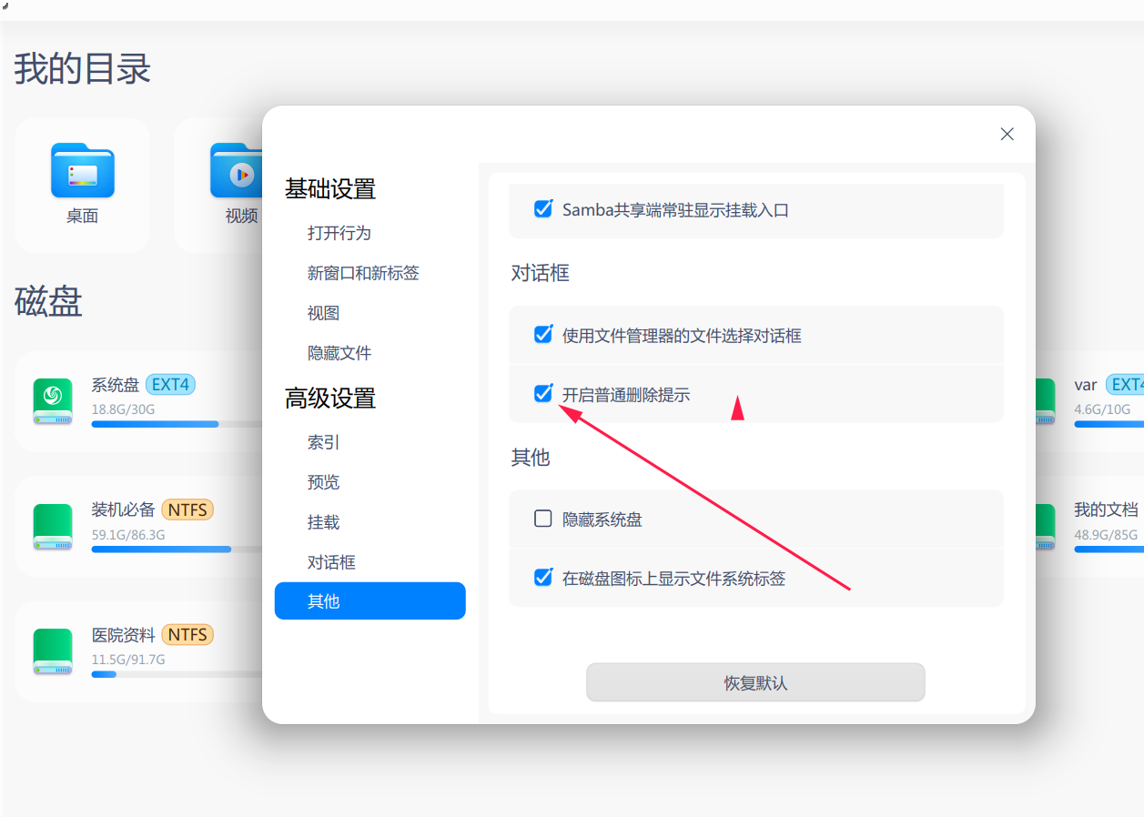Select 隐藏文件 in settings sidebar

339,353
